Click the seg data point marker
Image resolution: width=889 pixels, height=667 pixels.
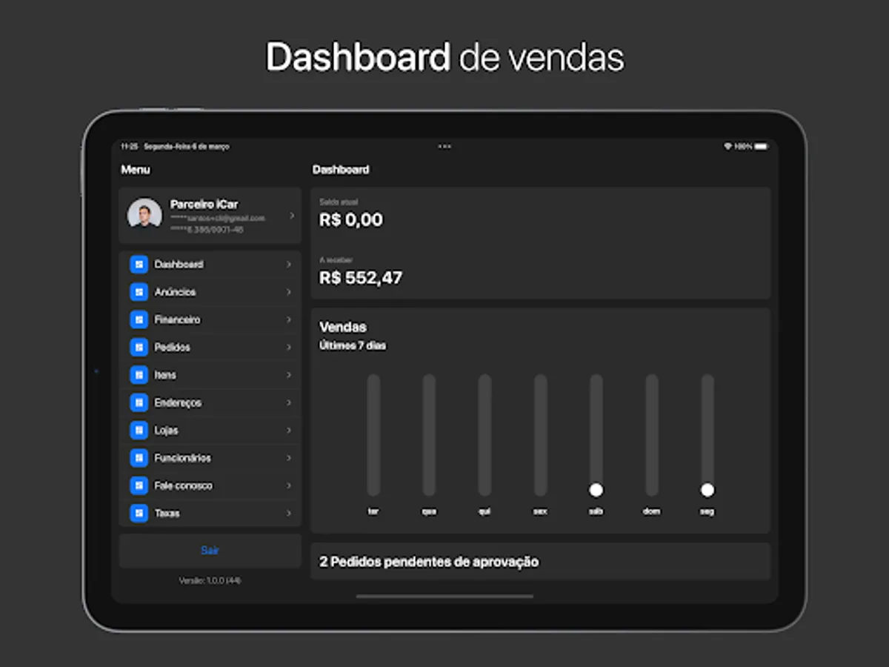point(707,489)
